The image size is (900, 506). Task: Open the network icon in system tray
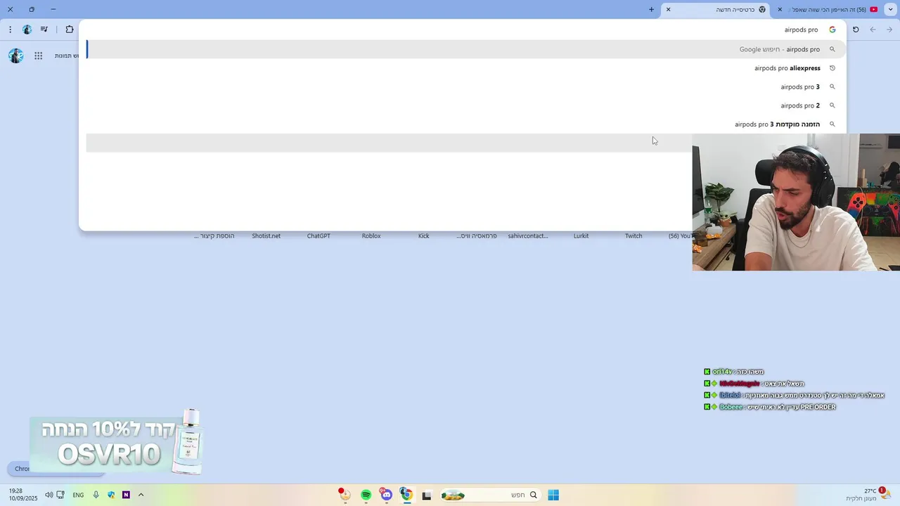tap(60, 495)
